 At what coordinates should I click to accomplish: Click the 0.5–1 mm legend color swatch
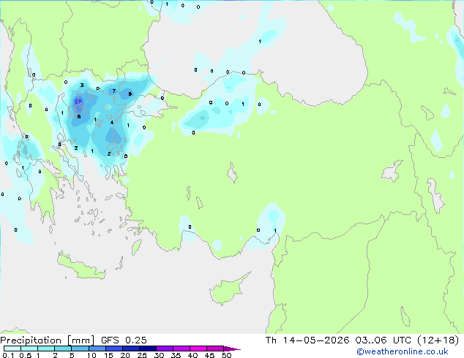click(29, 349)
